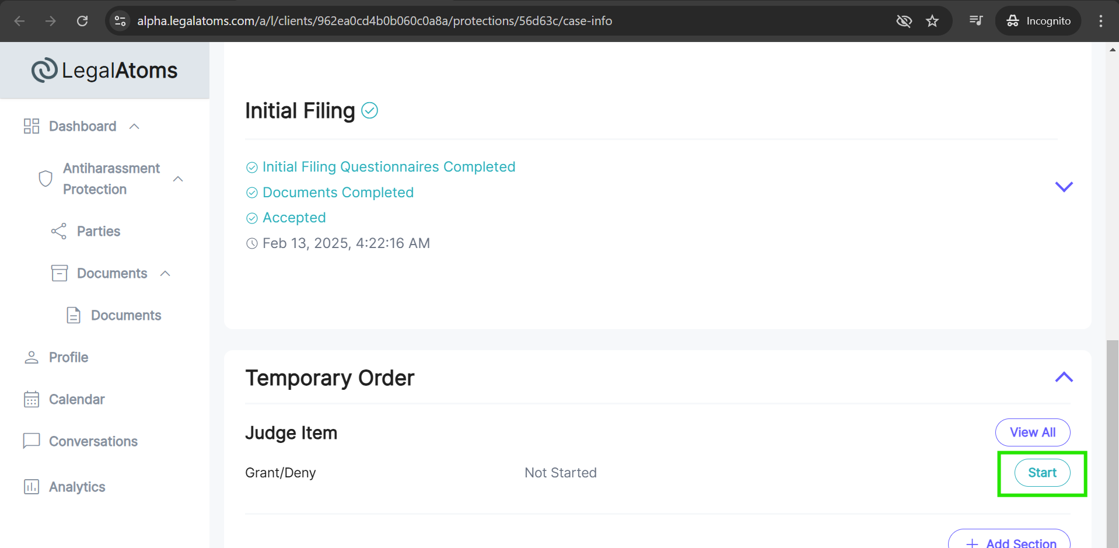This screenshot has height=548, width=1119.
Task: Click the Conversations chat bubble icon
Action: [x=32, y=441]
